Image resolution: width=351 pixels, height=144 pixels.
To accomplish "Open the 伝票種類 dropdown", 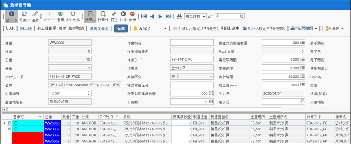I will [316, 29].
